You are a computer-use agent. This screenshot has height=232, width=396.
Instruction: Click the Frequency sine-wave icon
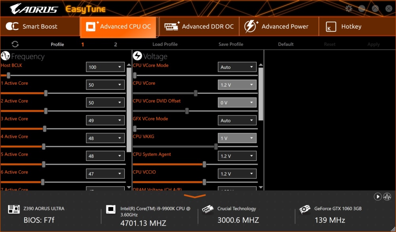click(x=5, y=56)
